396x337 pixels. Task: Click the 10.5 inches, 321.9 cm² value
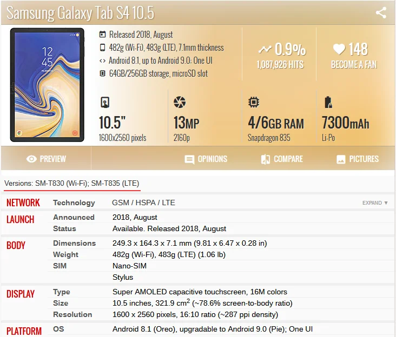tap(202, 303)
